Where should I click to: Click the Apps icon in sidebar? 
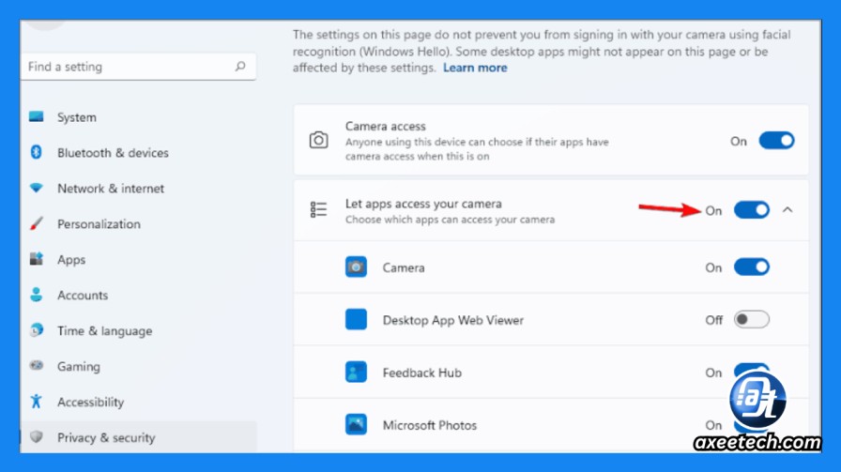tap(36, 259)
